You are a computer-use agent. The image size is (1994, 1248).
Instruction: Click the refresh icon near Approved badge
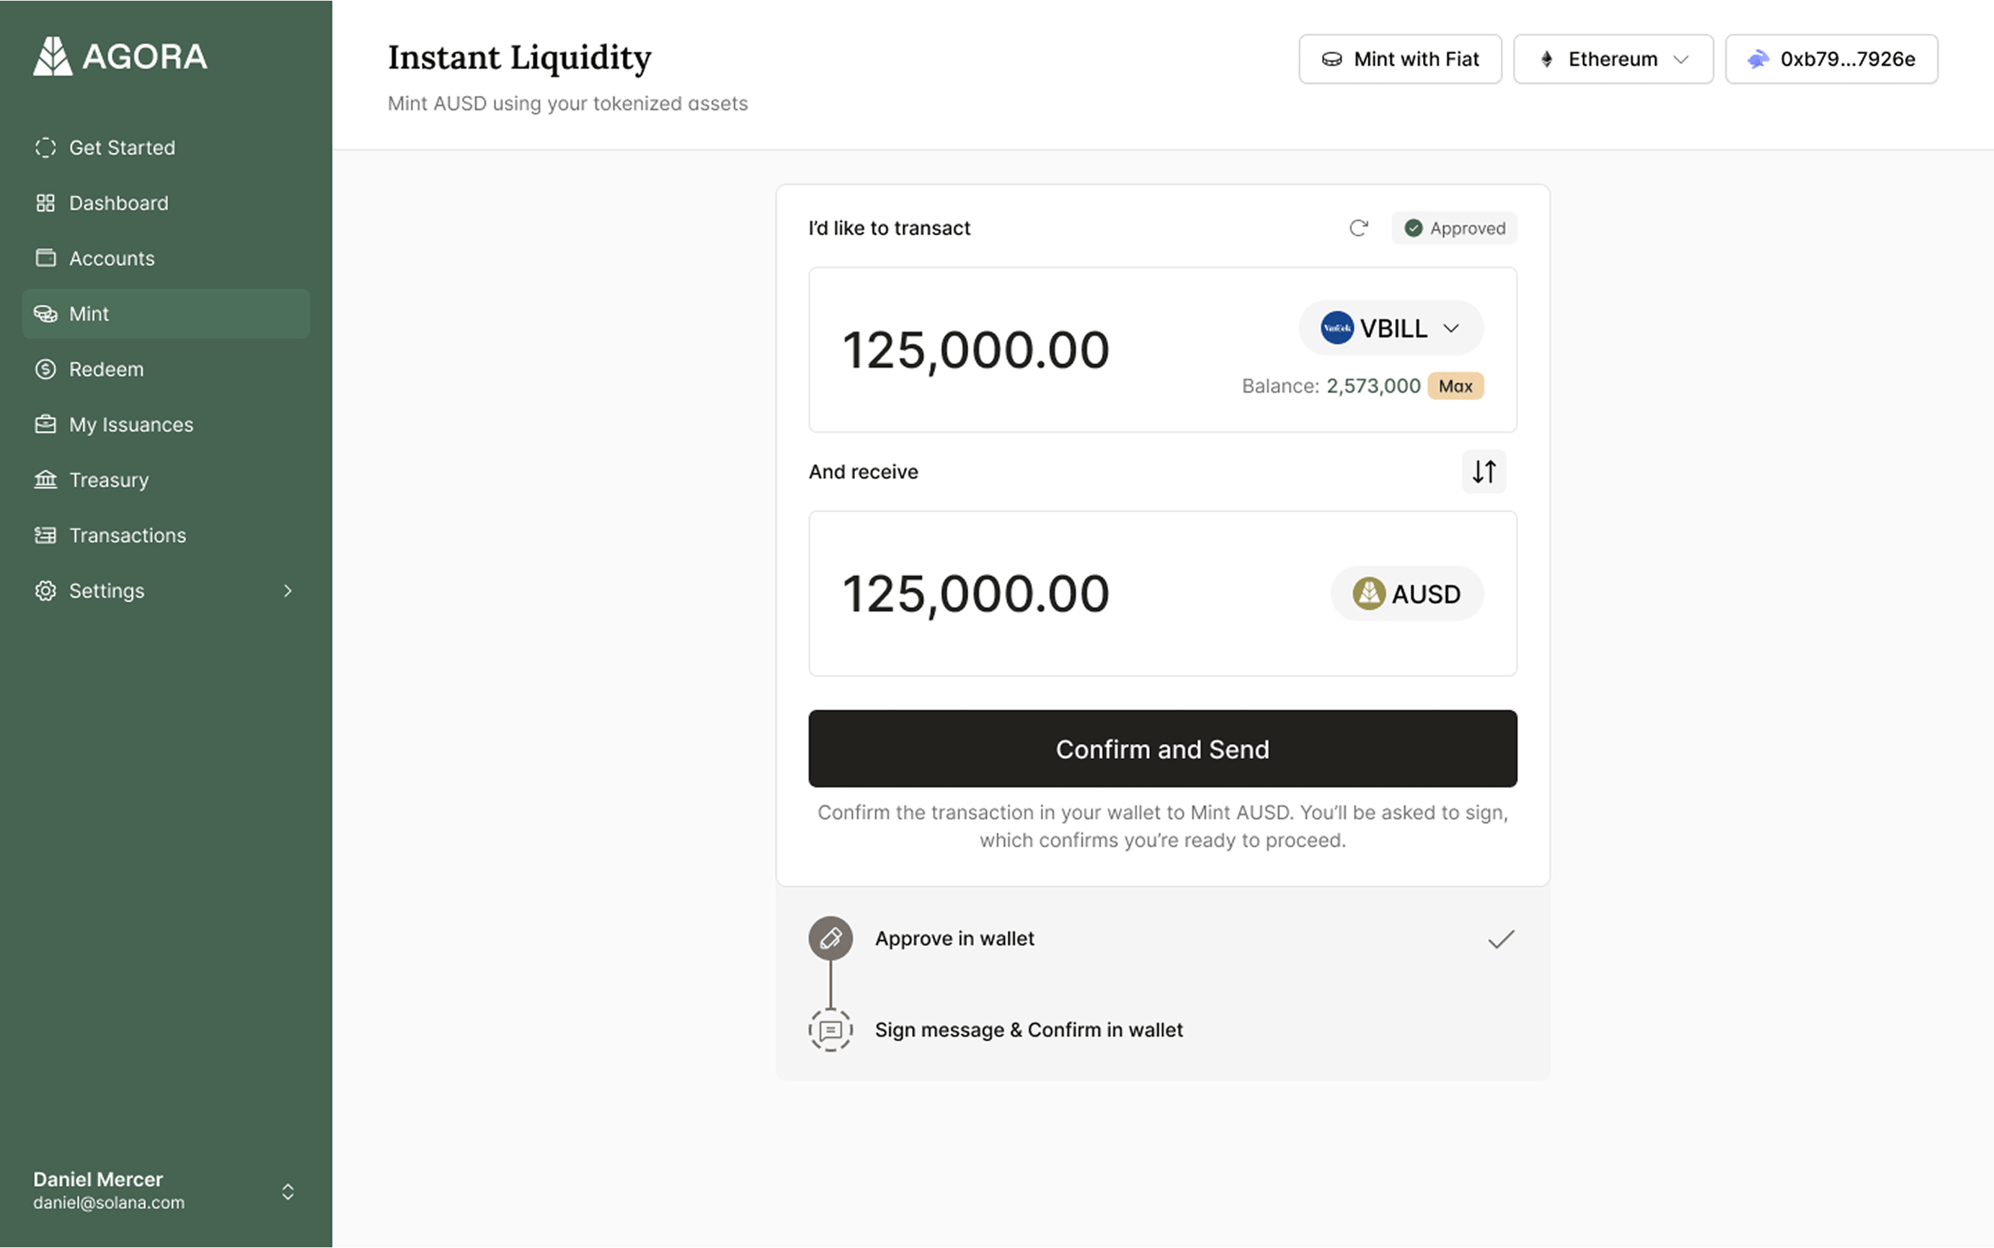pos(1358,228)
